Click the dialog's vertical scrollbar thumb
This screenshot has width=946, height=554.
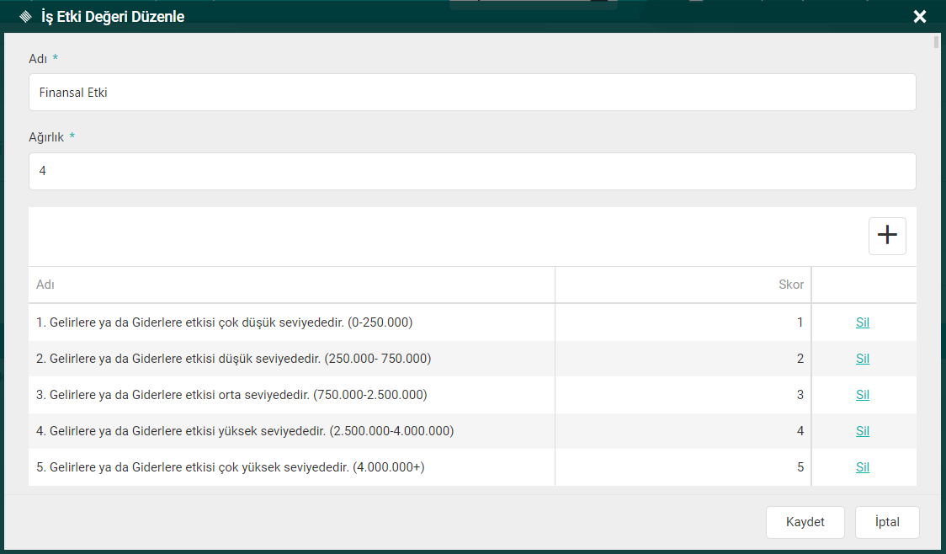click(x=937, y=42)
